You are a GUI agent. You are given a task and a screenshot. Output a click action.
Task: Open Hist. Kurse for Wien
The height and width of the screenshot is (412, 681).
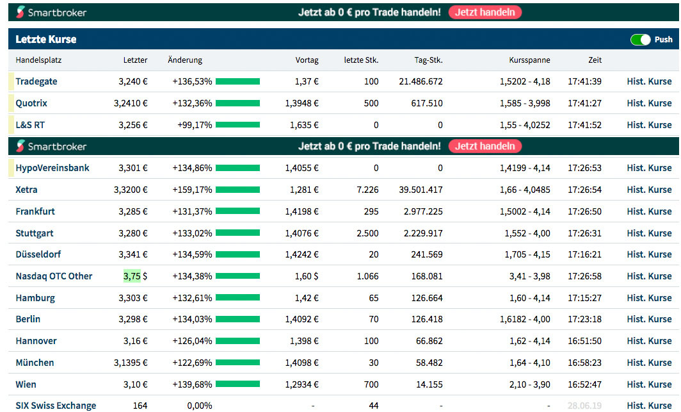click(x=649, y=384)
